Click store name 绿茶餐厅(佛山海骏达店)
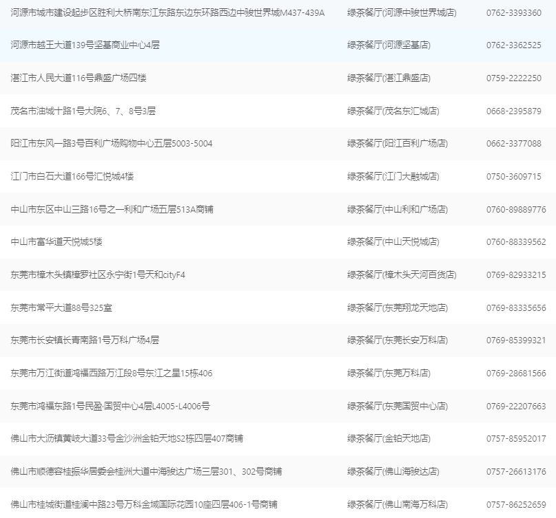 [x=393, y=472]
